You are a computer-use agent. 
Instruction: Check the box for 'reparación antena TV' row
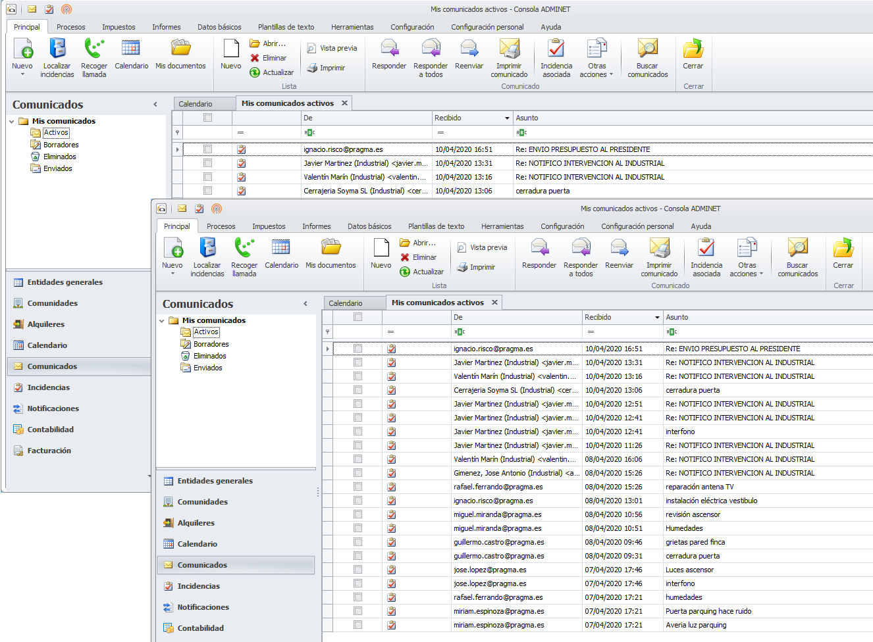pos(357,487)
